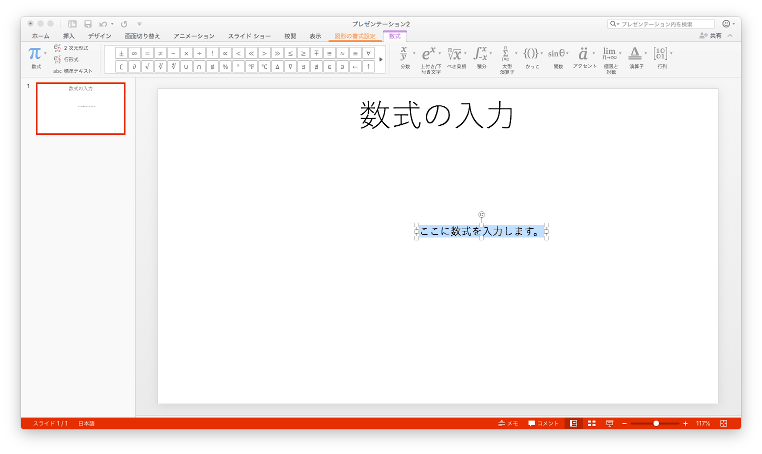
Task: Insert the percent % symbol
Action: click(x=225, y=66)
